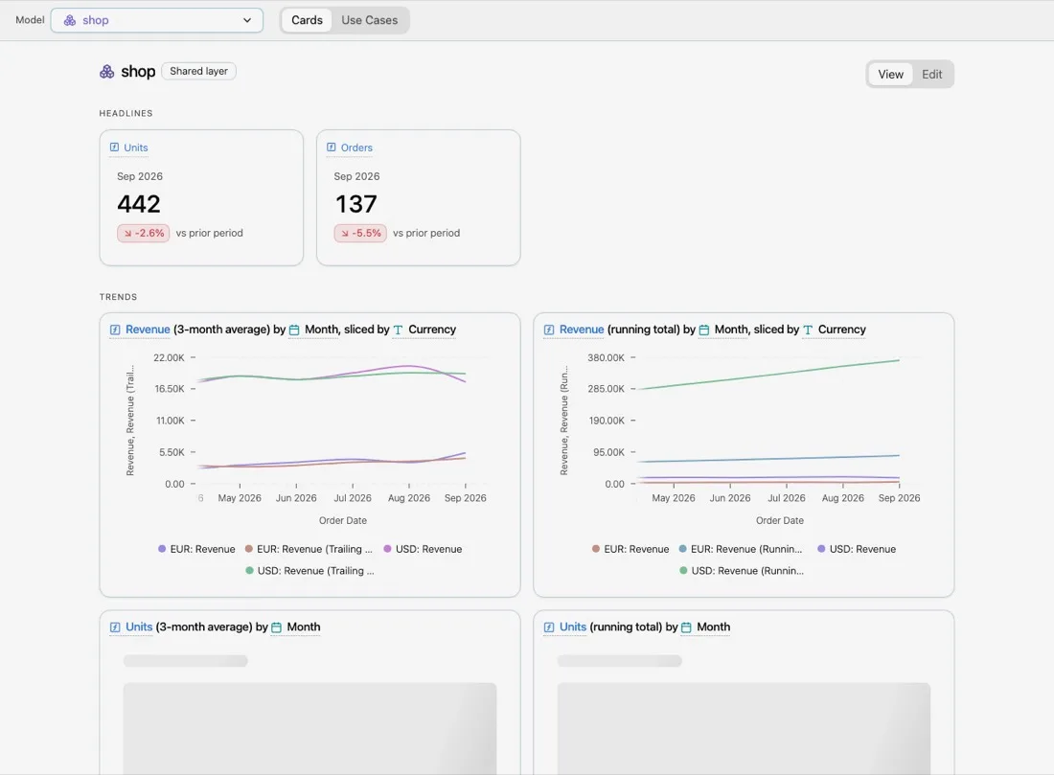Viewport: 1054px width, 775px height.
Task: Select the Edit mode toggle
Action: point(931,74)
